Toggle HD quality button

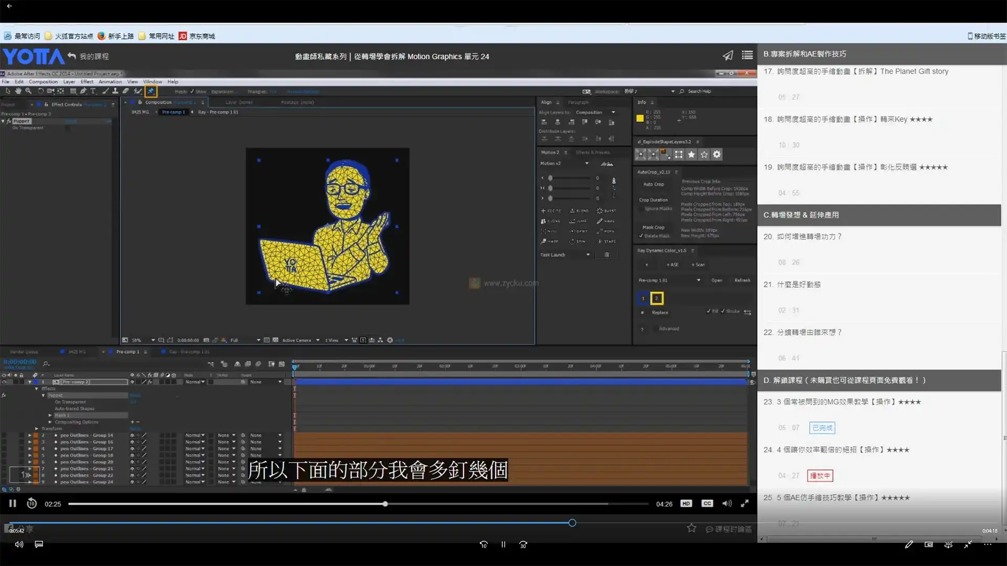pos(686,504)
